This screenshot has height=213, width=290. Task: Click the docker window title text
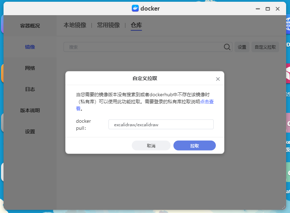pos(150,8)
